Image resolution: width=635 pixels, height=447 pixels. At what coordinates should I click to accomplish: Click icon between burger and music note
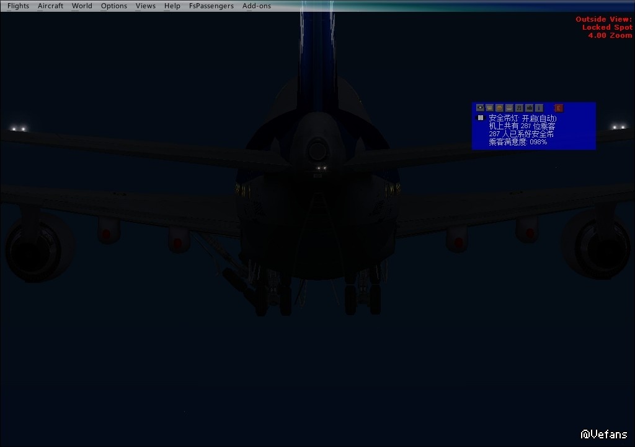(509, 108)
